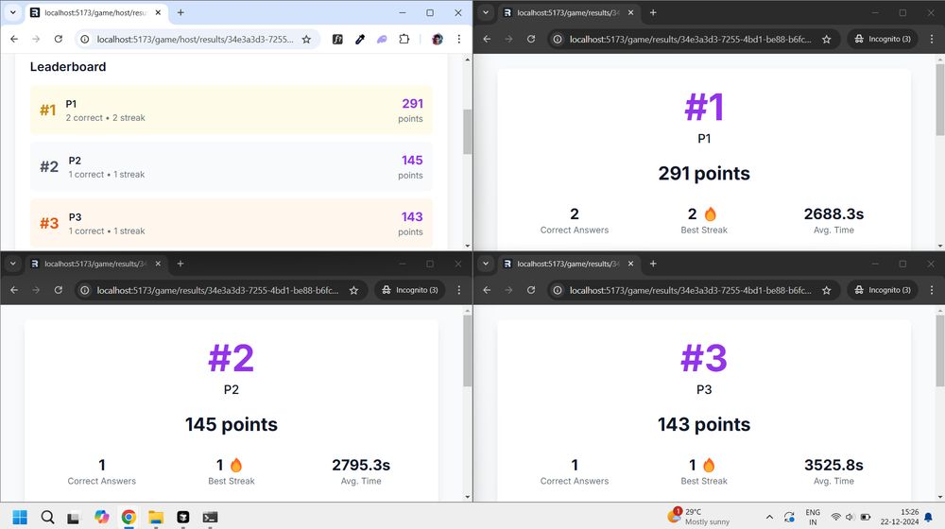This screenshot has width=945, height=529.
Task: Click scrollbar thumb in #2 P2 window
Action: click(x=467, y=350)
